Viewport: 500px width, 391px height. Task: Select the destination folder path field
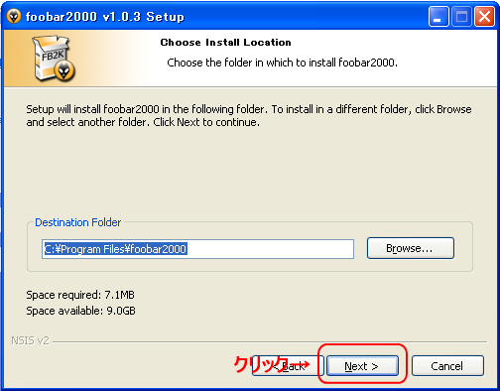[197, 249]
